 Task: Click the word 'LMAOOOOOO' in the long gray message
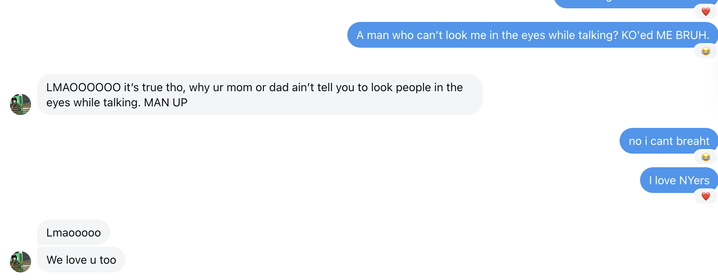pos(83,87)
